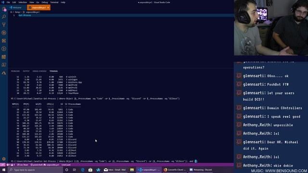Open the Manage gear at activity bar bottom

pos(4,159)
